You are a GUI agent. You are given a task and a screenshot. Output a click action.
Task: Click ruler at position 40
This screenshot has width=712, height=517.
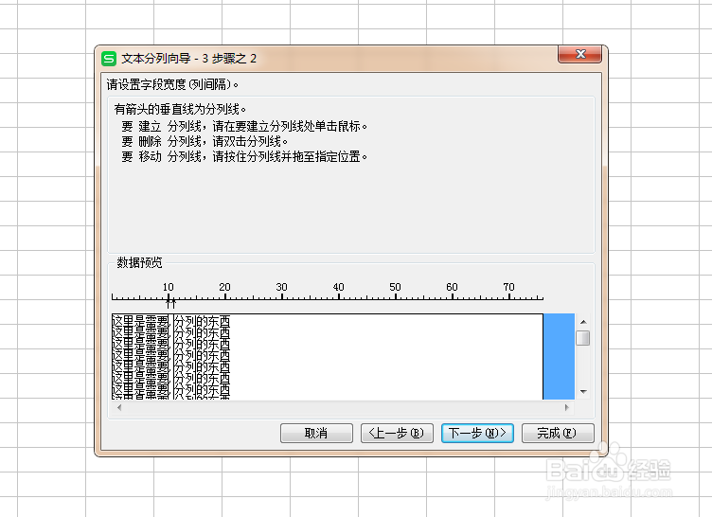click(x=338, y=297)
